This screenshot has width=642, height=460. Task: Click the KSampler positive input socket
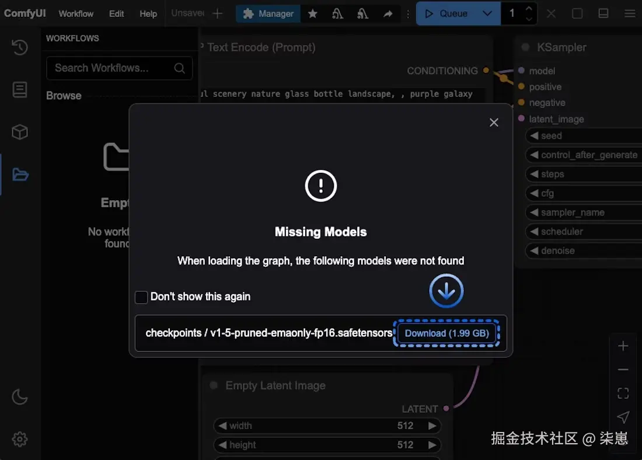(521, 86)
